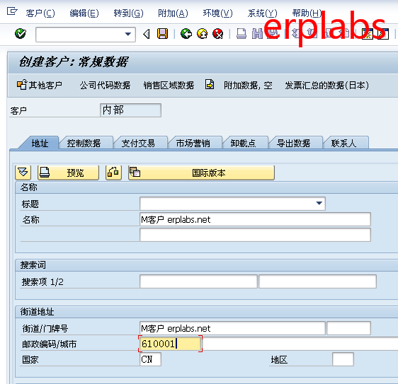Open the window system menu icon
This screenshot has width=398, height=384.
11,11
